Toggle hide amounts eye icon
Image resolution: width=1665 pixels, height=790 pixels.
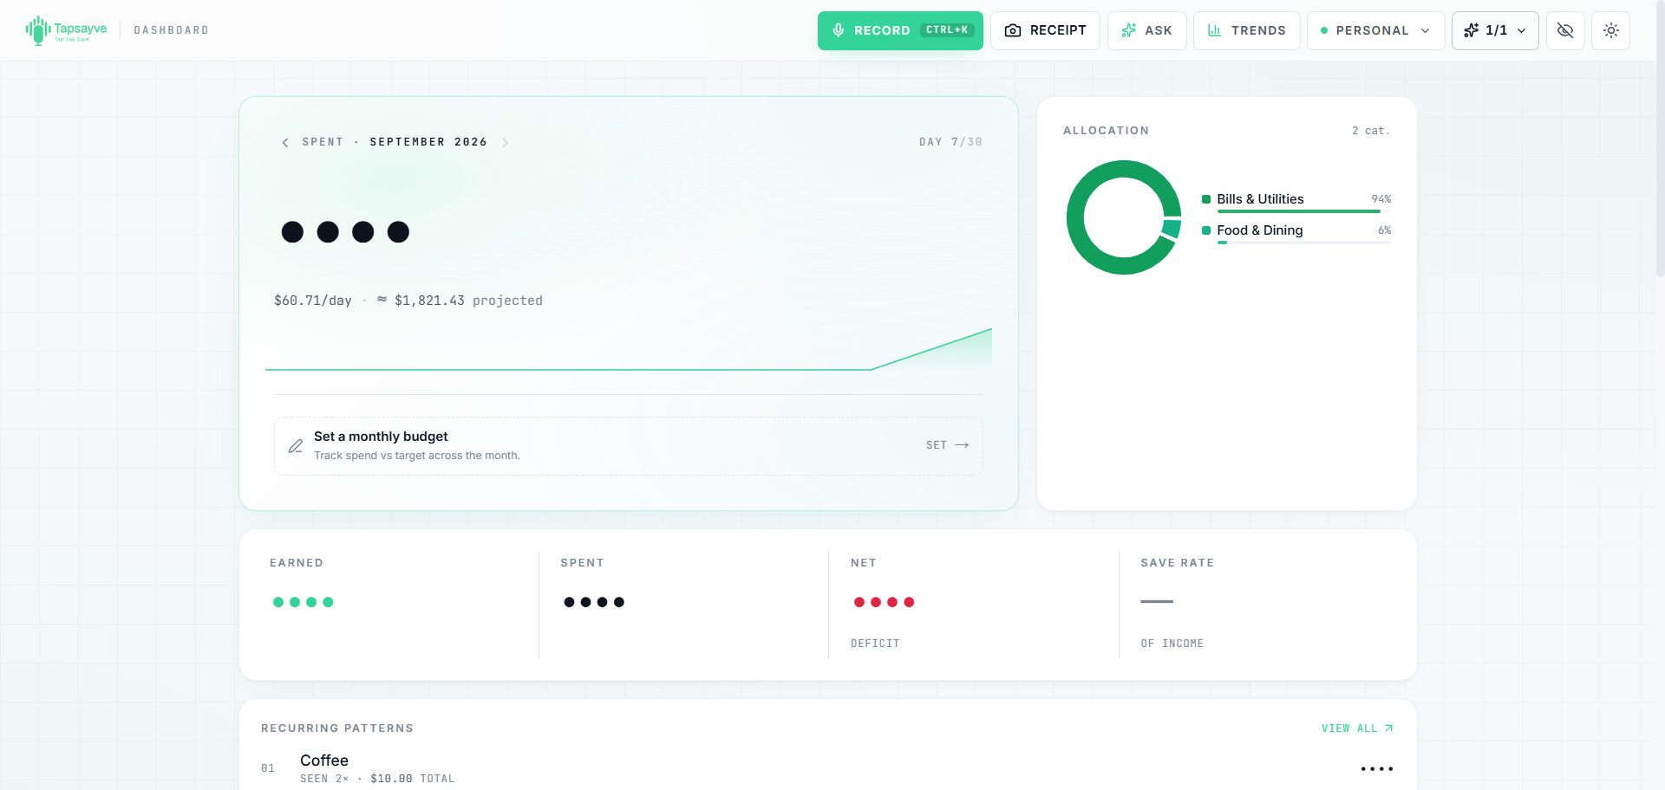pos(1565,30)
